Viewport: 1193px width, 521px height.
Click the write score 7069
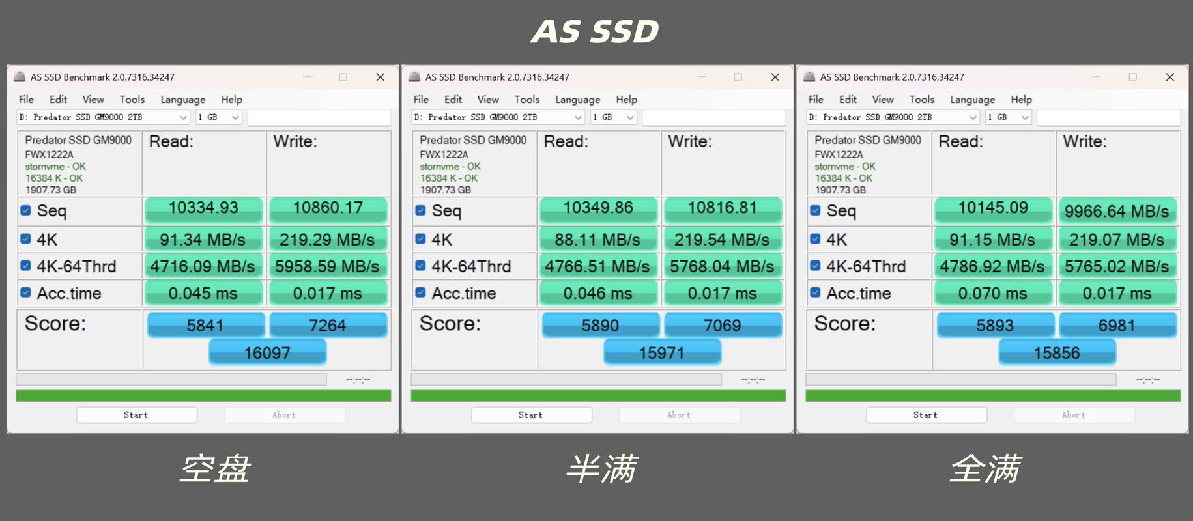click(x=723, y=325)
